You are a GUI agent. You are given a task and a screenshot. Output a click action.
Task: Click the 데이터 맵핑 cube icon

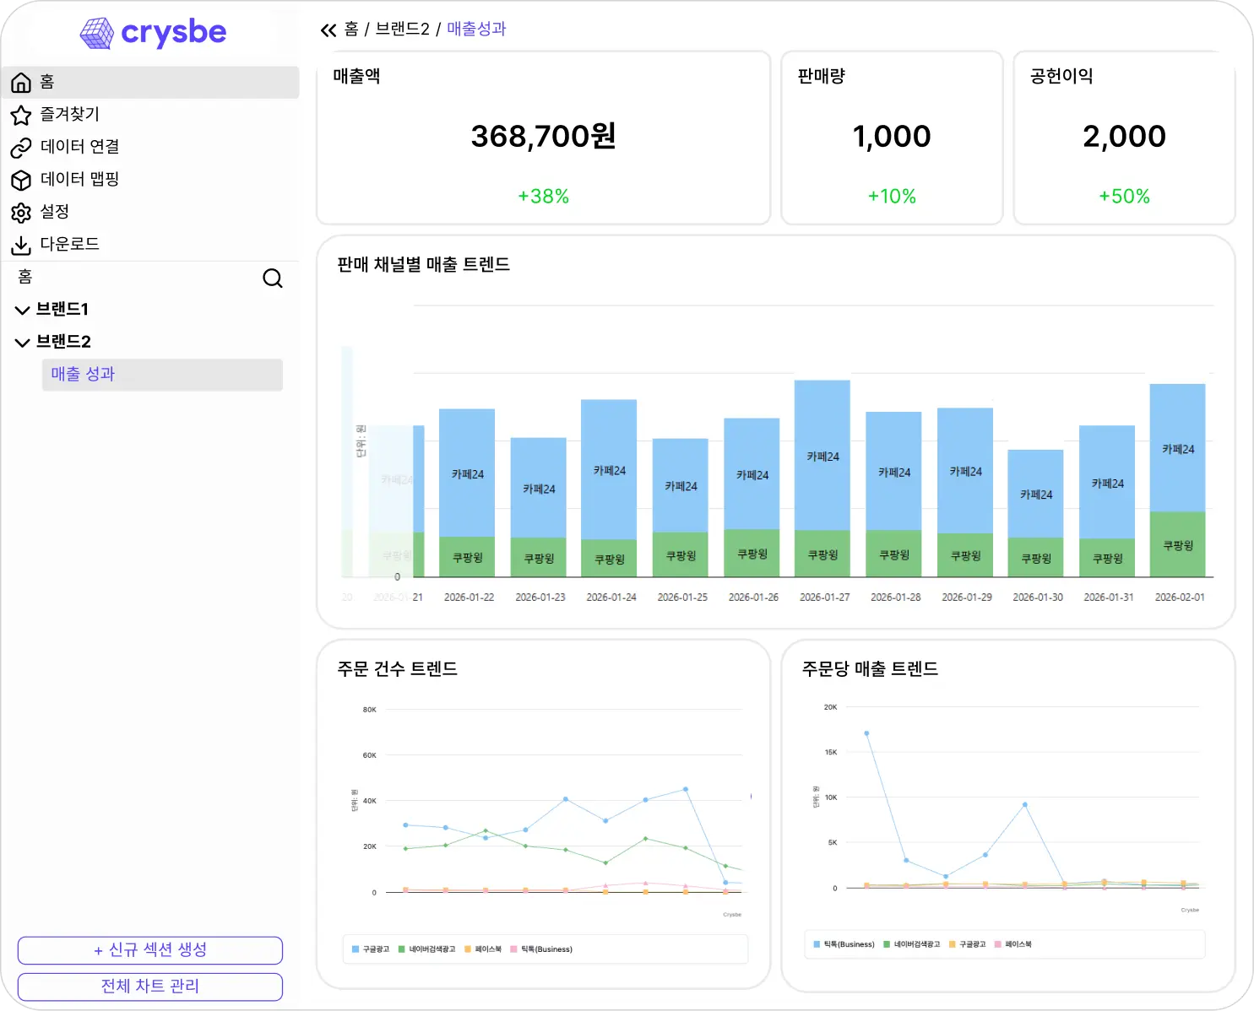pos(21,180)
